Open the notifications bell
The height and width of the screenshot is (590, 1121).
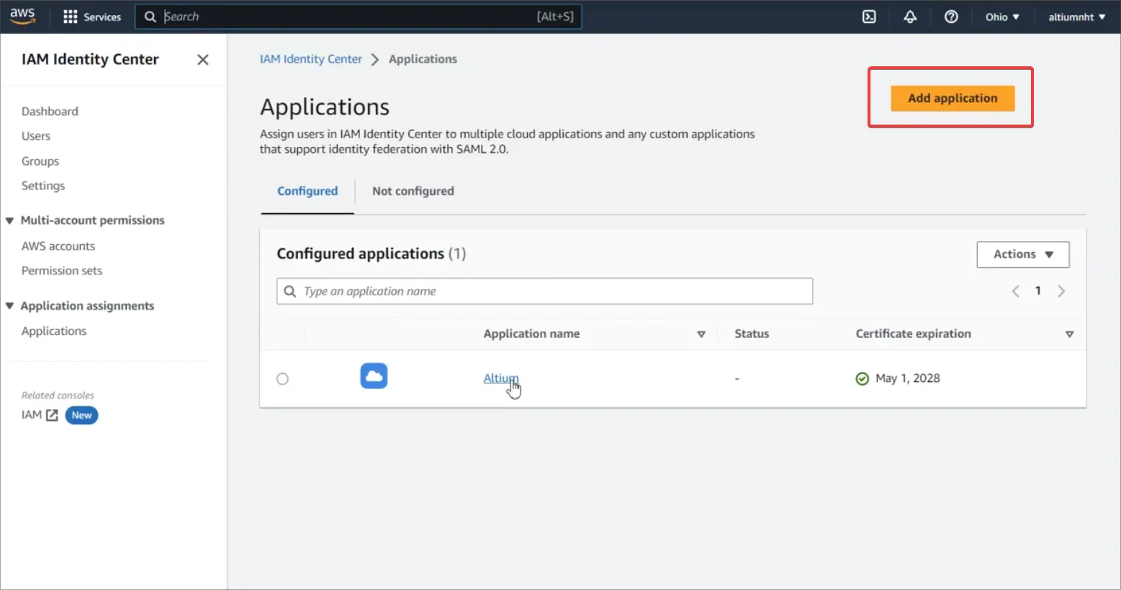click(x=910, y=17)
